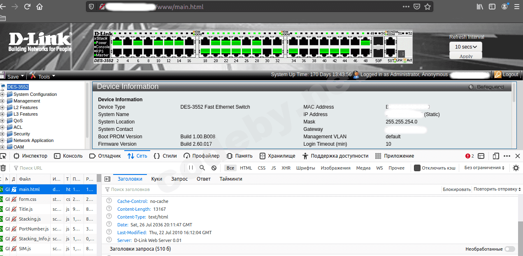Switch to the Inspector DevTools tab
The width and height of the screenshot is (523, 256).
point(30,156)
